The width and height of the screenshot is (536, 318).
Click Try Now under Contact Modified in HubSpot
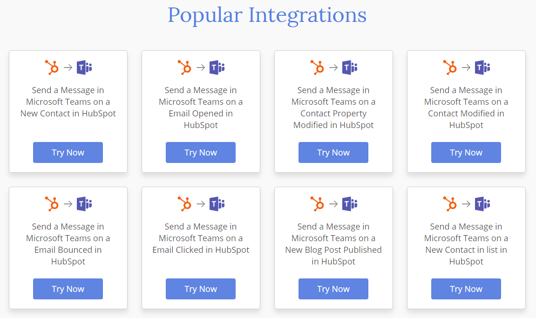tap(466, 152)
